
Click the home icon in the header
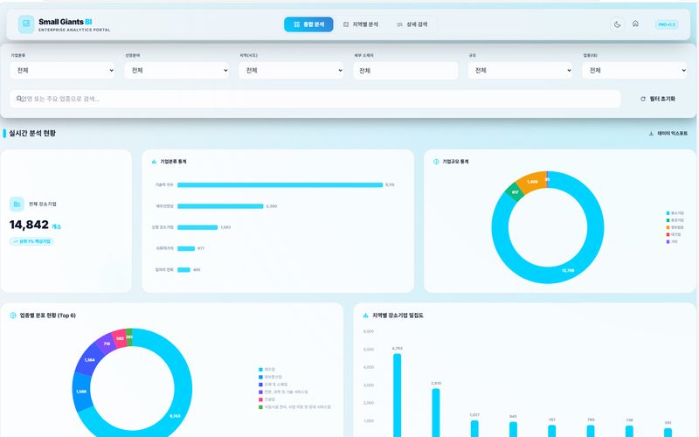636,24
